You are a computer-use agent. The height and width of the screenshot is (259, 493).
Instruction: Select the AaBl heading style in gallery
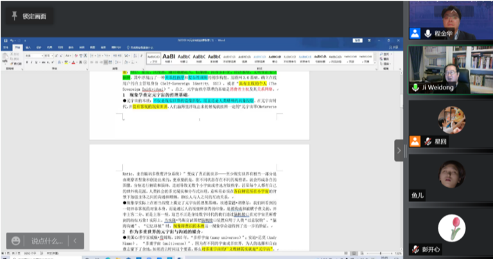click(169, 57)
